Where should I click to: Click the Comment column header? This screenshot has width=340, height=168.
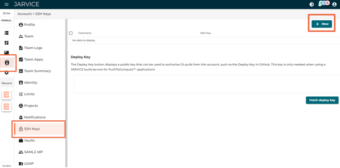(x=85, y=33)
